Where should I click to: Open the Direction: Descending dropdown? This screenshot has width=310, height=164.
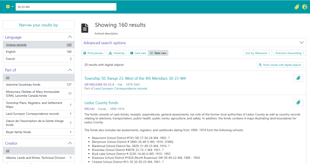click(290, 53)
